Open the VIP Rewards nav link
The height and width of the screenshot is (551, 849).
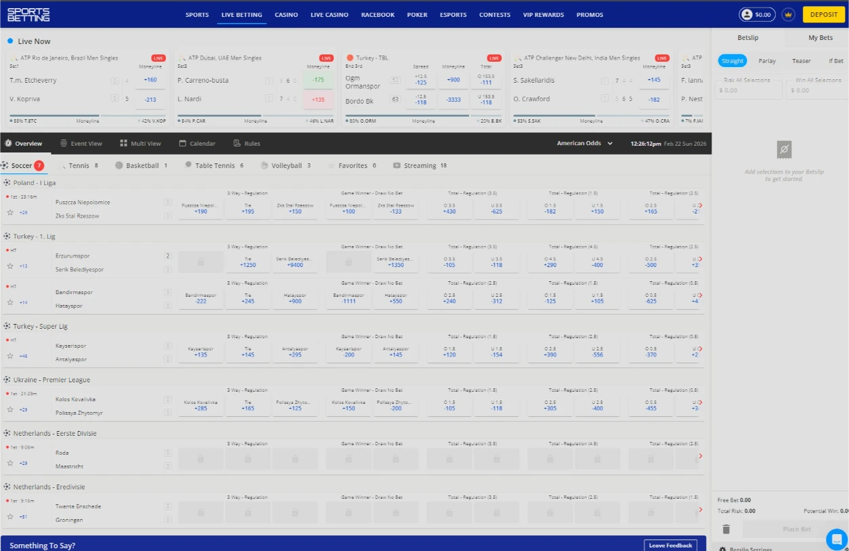[543, 15]
